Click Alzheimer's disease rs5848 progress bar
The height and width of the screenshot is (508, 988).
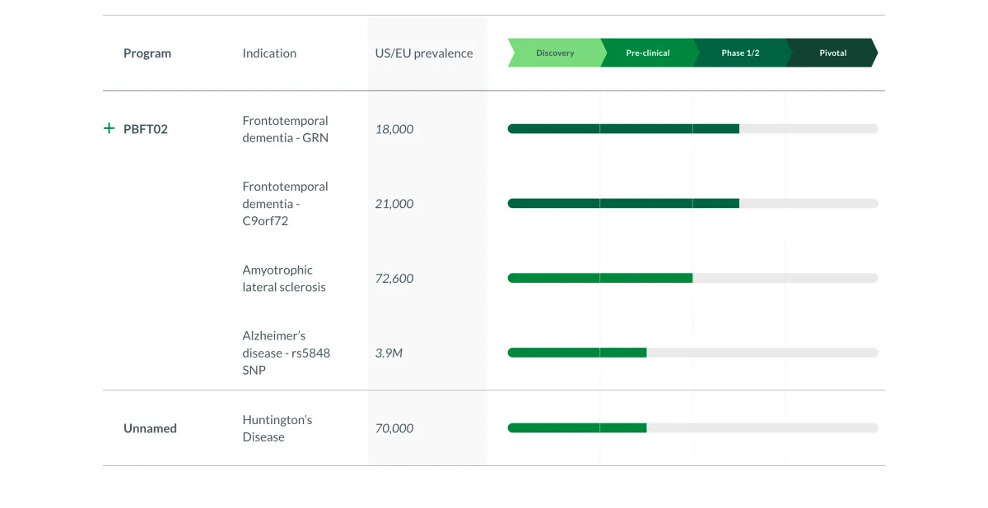(x=692, y=353)
